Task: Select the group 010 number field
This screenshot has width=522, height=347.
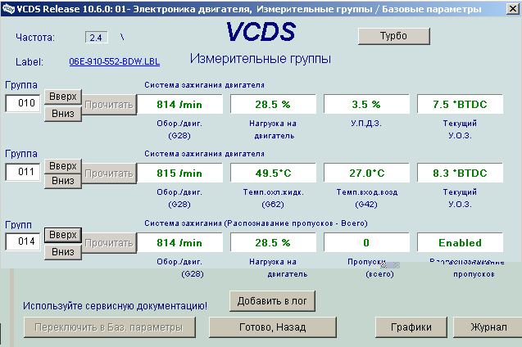Action: click(23, 103)
